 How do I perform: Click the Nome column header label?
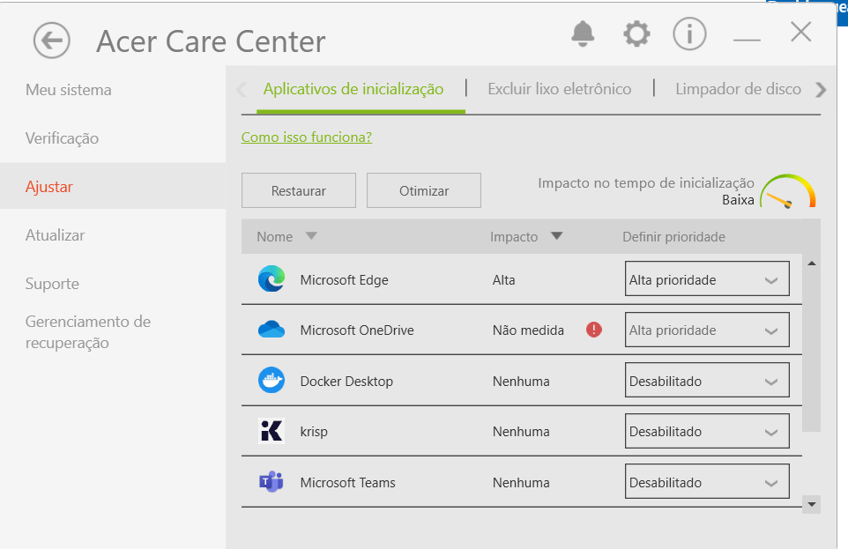(x=275, y=237)
